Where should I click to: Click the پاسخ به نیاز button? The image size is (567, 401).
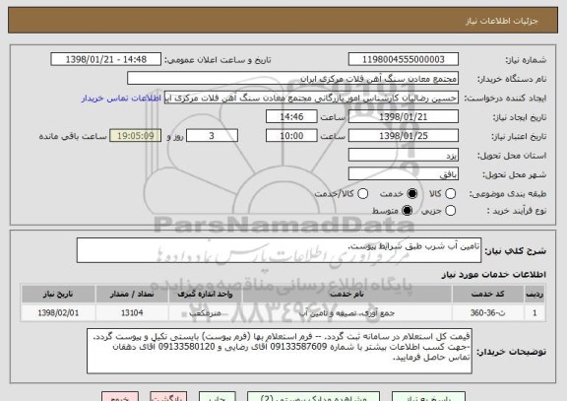click(x=428, y=396)
